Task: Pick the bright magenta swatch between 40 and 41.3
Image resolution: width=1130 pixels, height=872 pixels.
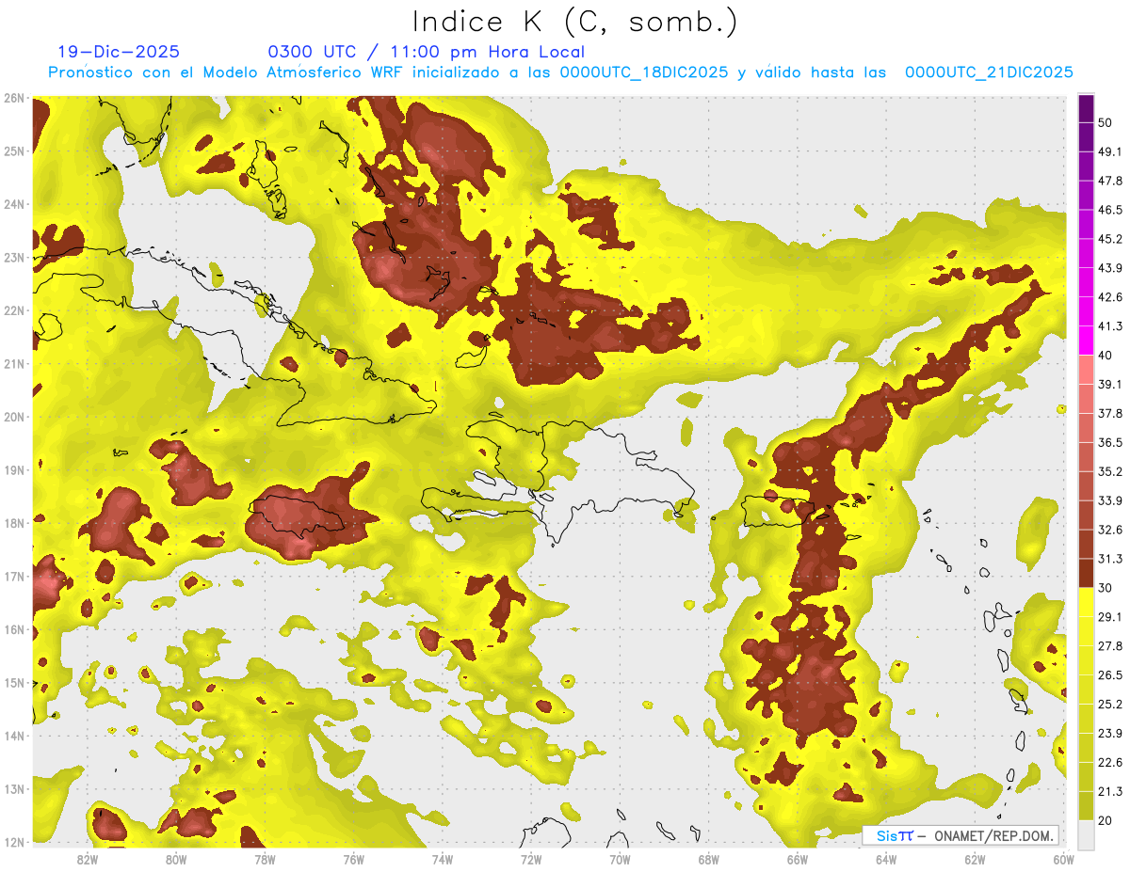Action: coord(1086,340)
